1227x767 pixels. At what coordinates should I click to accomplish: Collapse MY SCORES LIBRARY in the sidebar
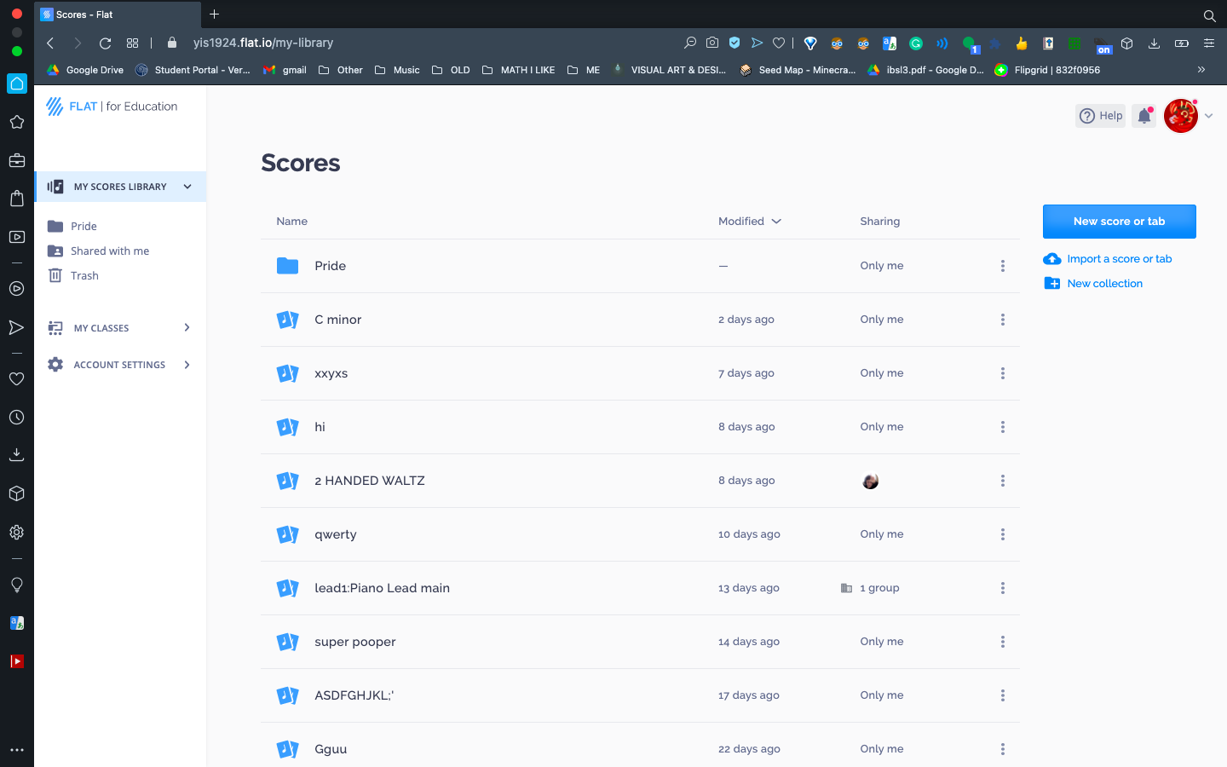[187, 186]
